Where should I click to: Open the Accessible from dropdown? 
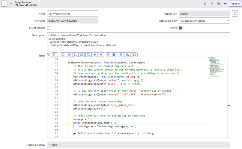pyautogui.click(x=204, y=21)
